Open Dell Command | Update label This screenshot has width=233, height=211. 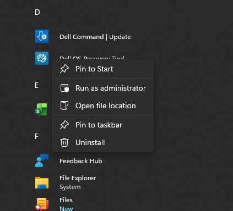tap(95, 37)
